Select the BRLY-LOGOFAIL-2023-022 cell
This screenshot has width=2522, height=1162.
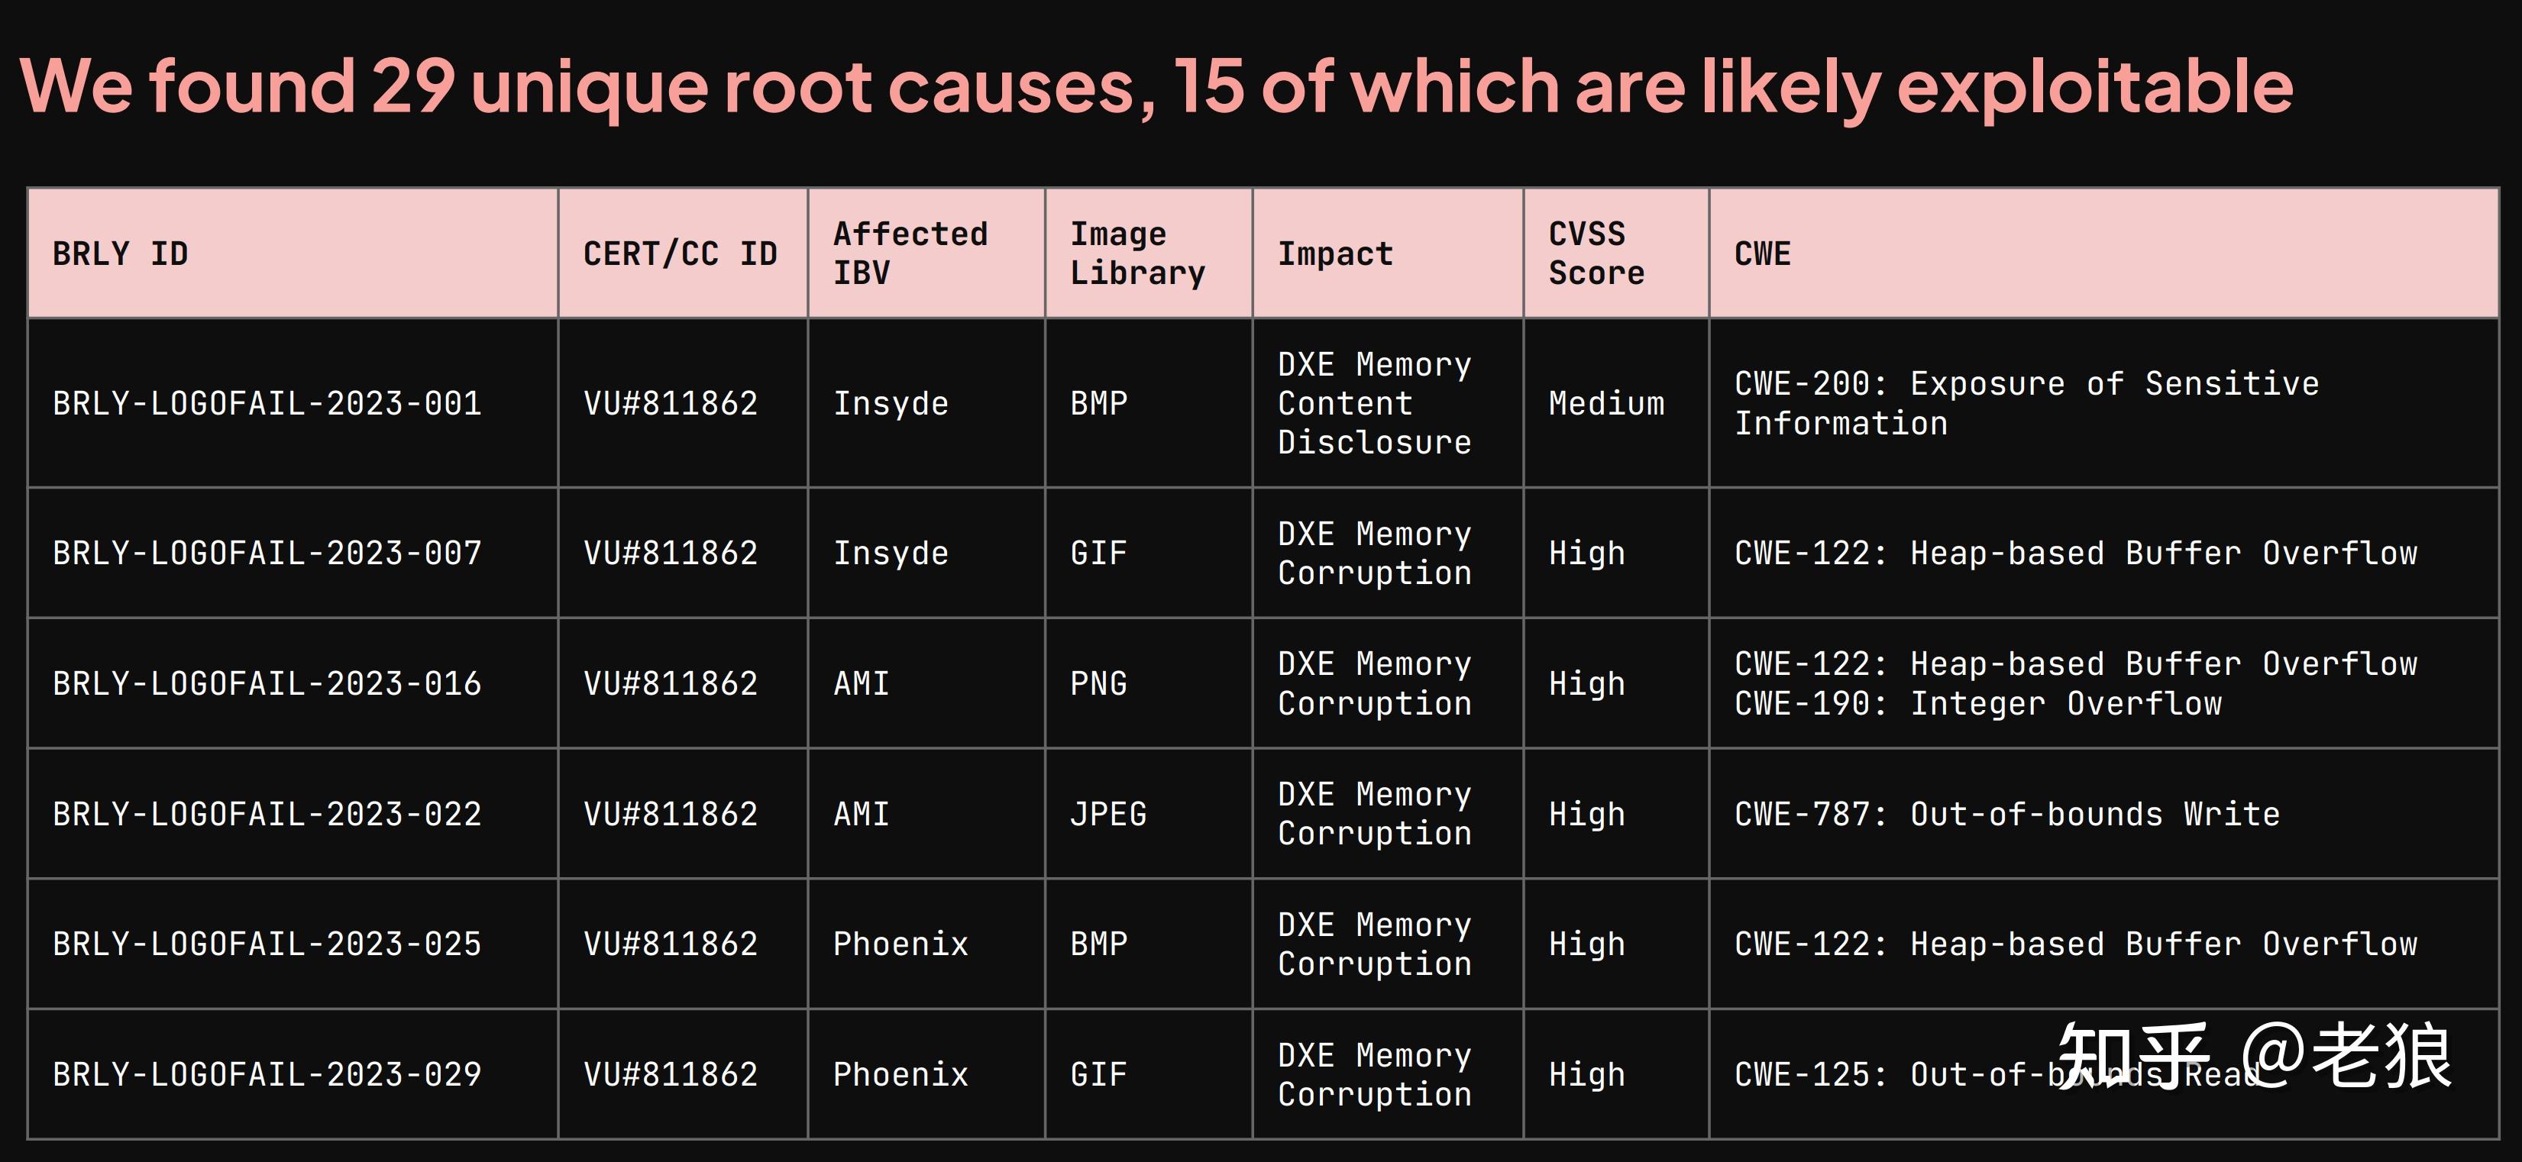(267, 814)
